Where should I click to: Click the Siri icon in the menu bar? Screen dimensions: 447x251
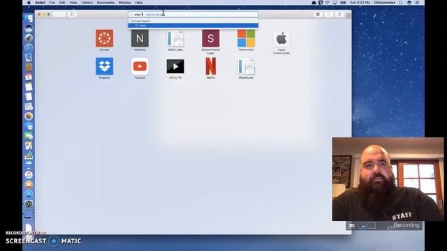click(409, 3)
